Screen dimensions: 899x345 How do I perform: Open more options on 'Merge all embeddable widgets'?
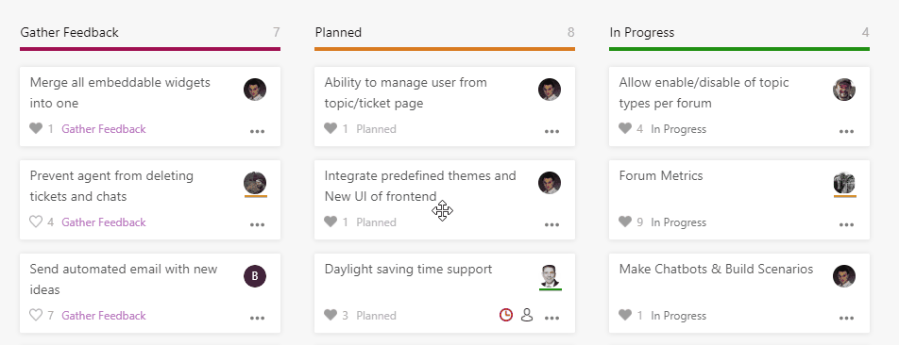click(258, 132)
